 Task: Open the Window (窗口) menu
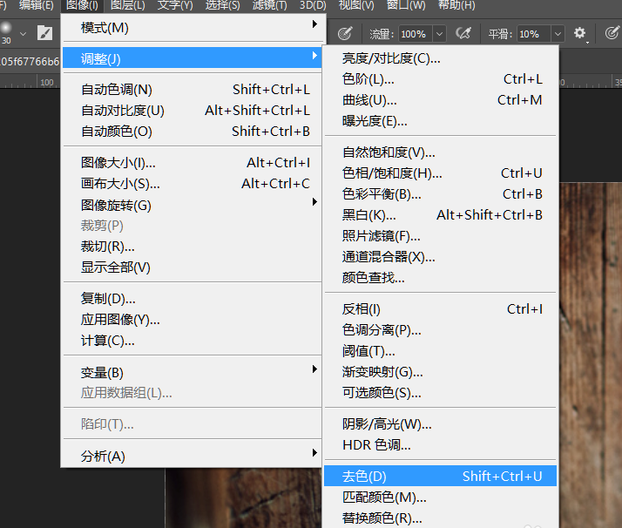pyautogui.click(x=406, y=5)
